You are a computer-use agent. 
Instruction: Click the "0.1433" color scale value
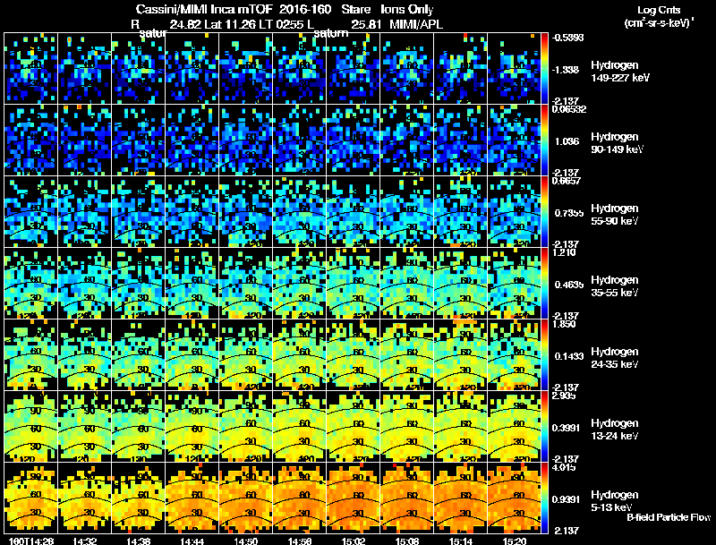(568, 356)
